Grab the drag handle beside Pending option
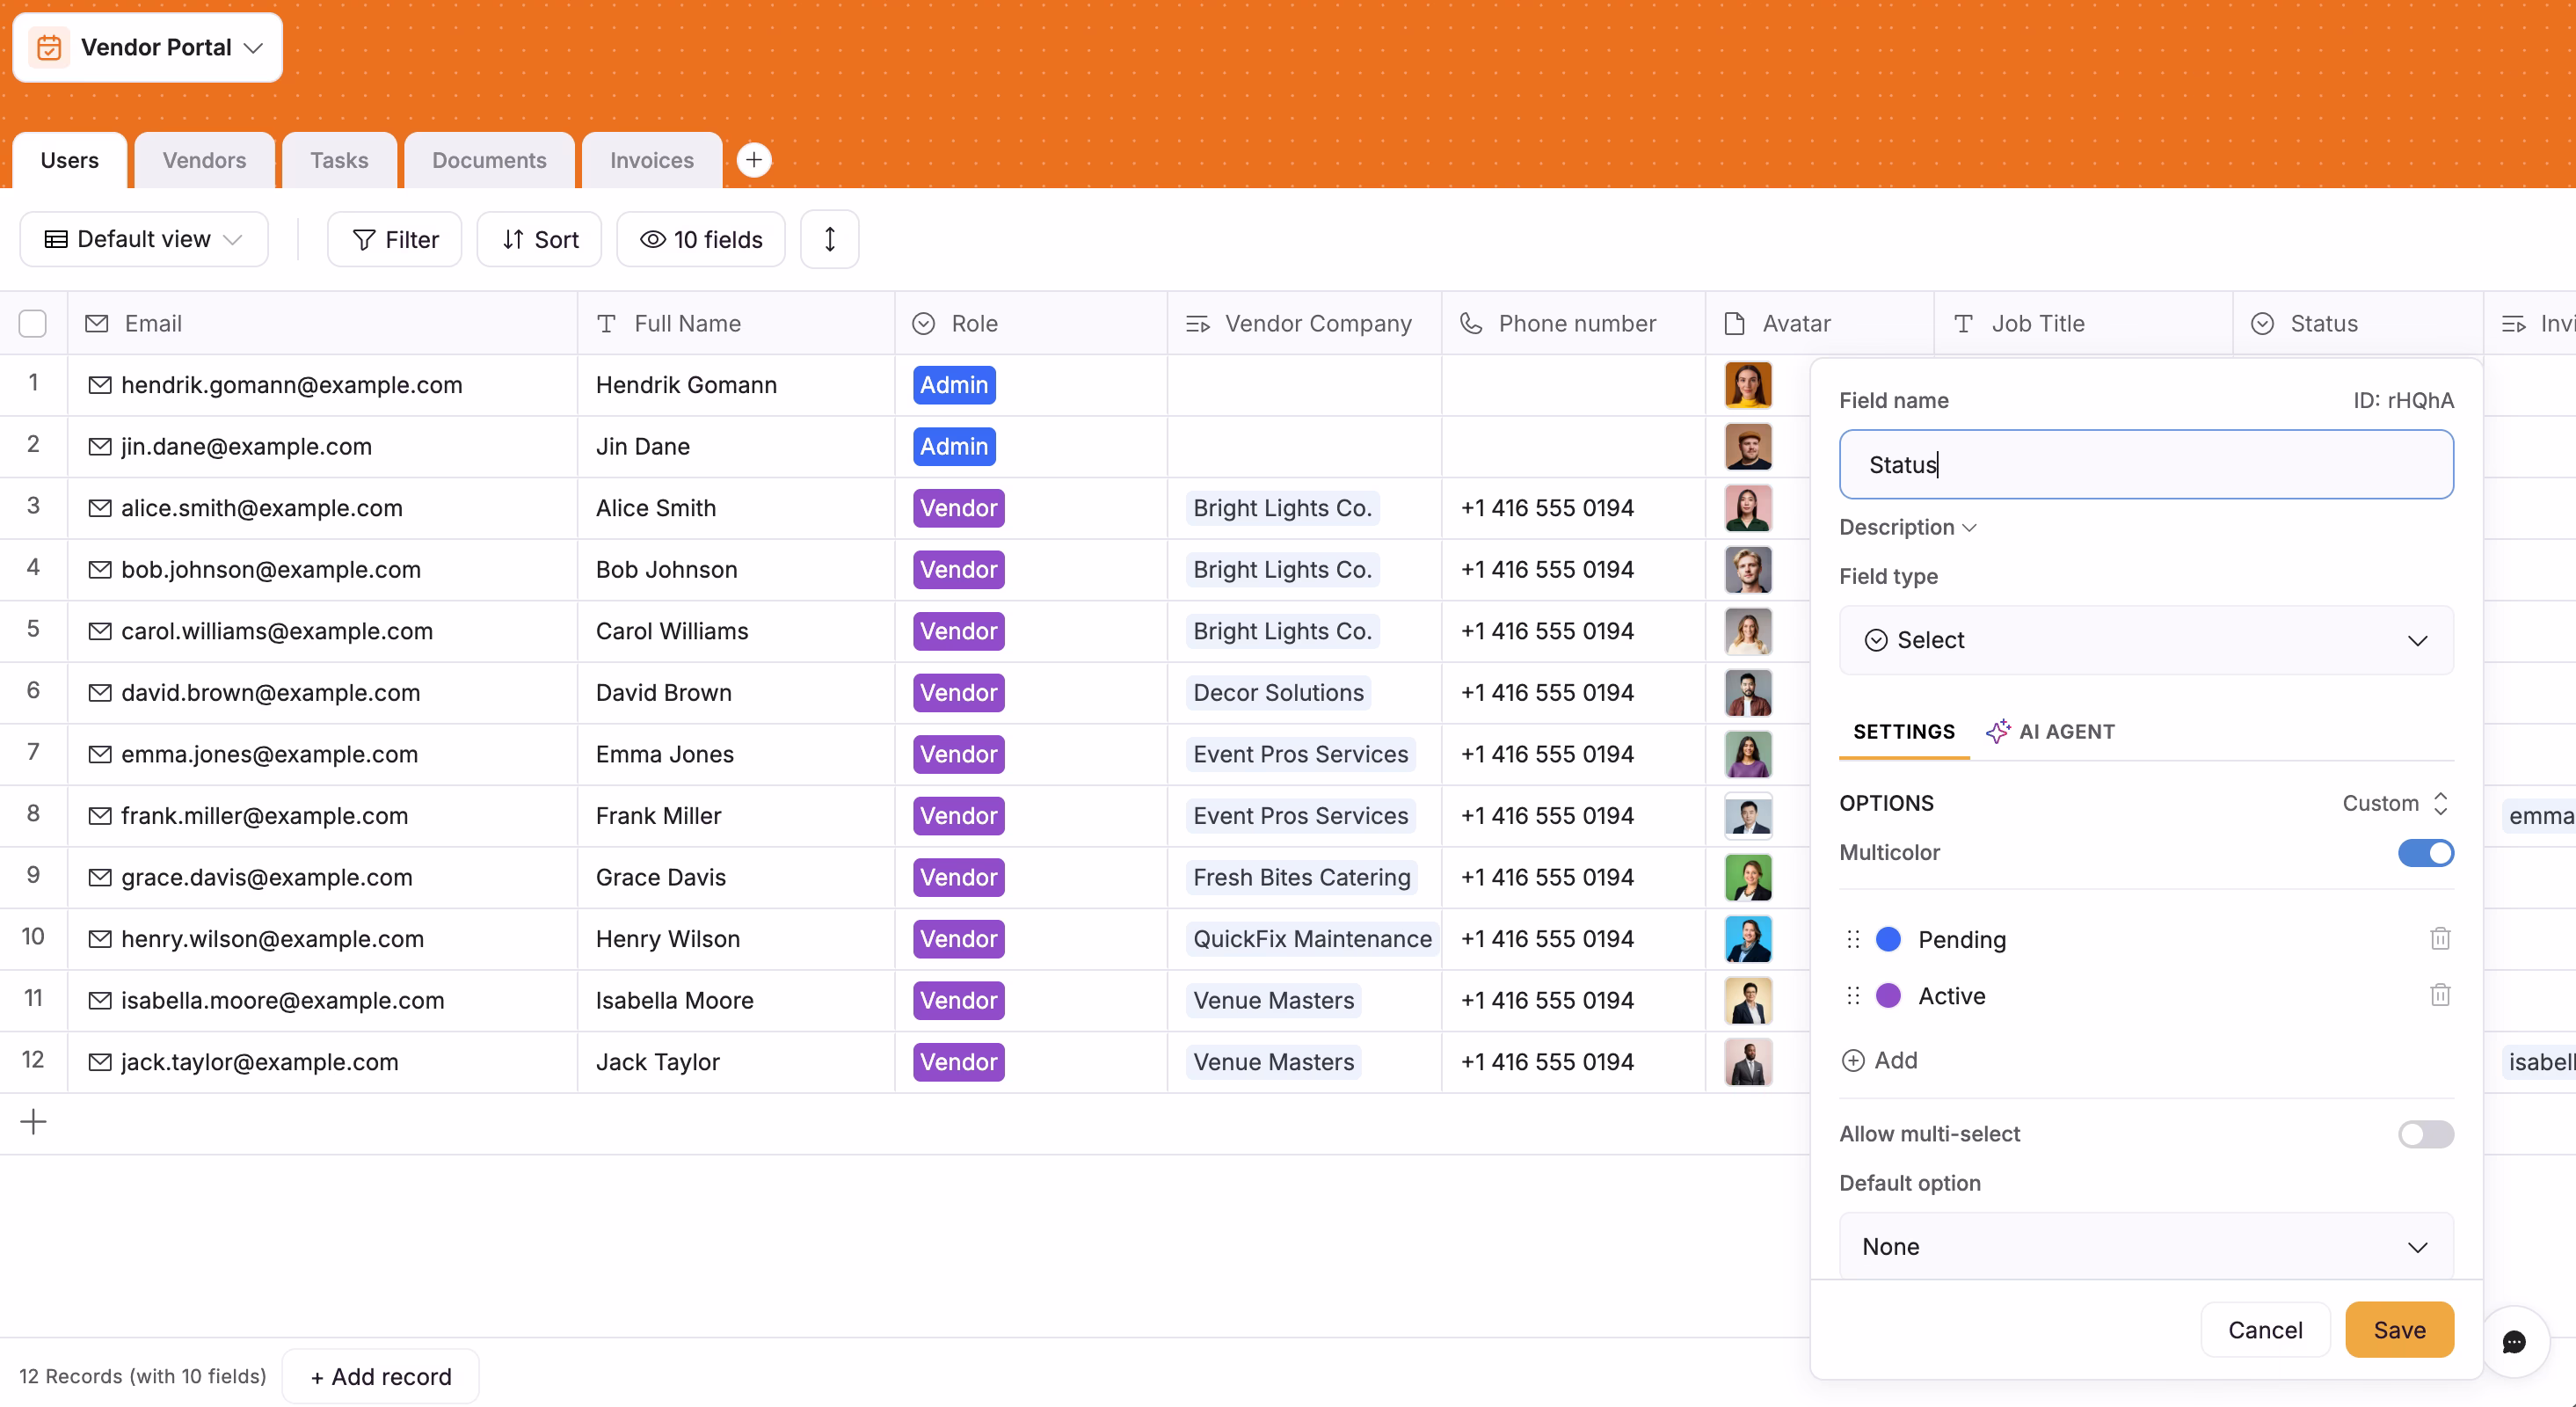2576x1407 pixels. coord(1852,939)
